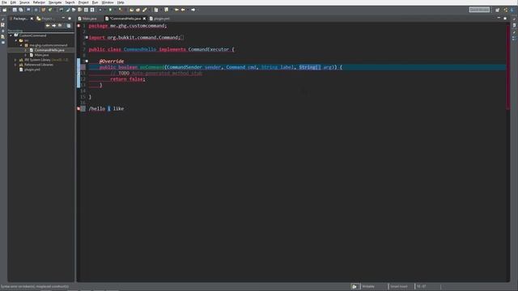Switch to the Main.java editor tab

pos(87,19)
